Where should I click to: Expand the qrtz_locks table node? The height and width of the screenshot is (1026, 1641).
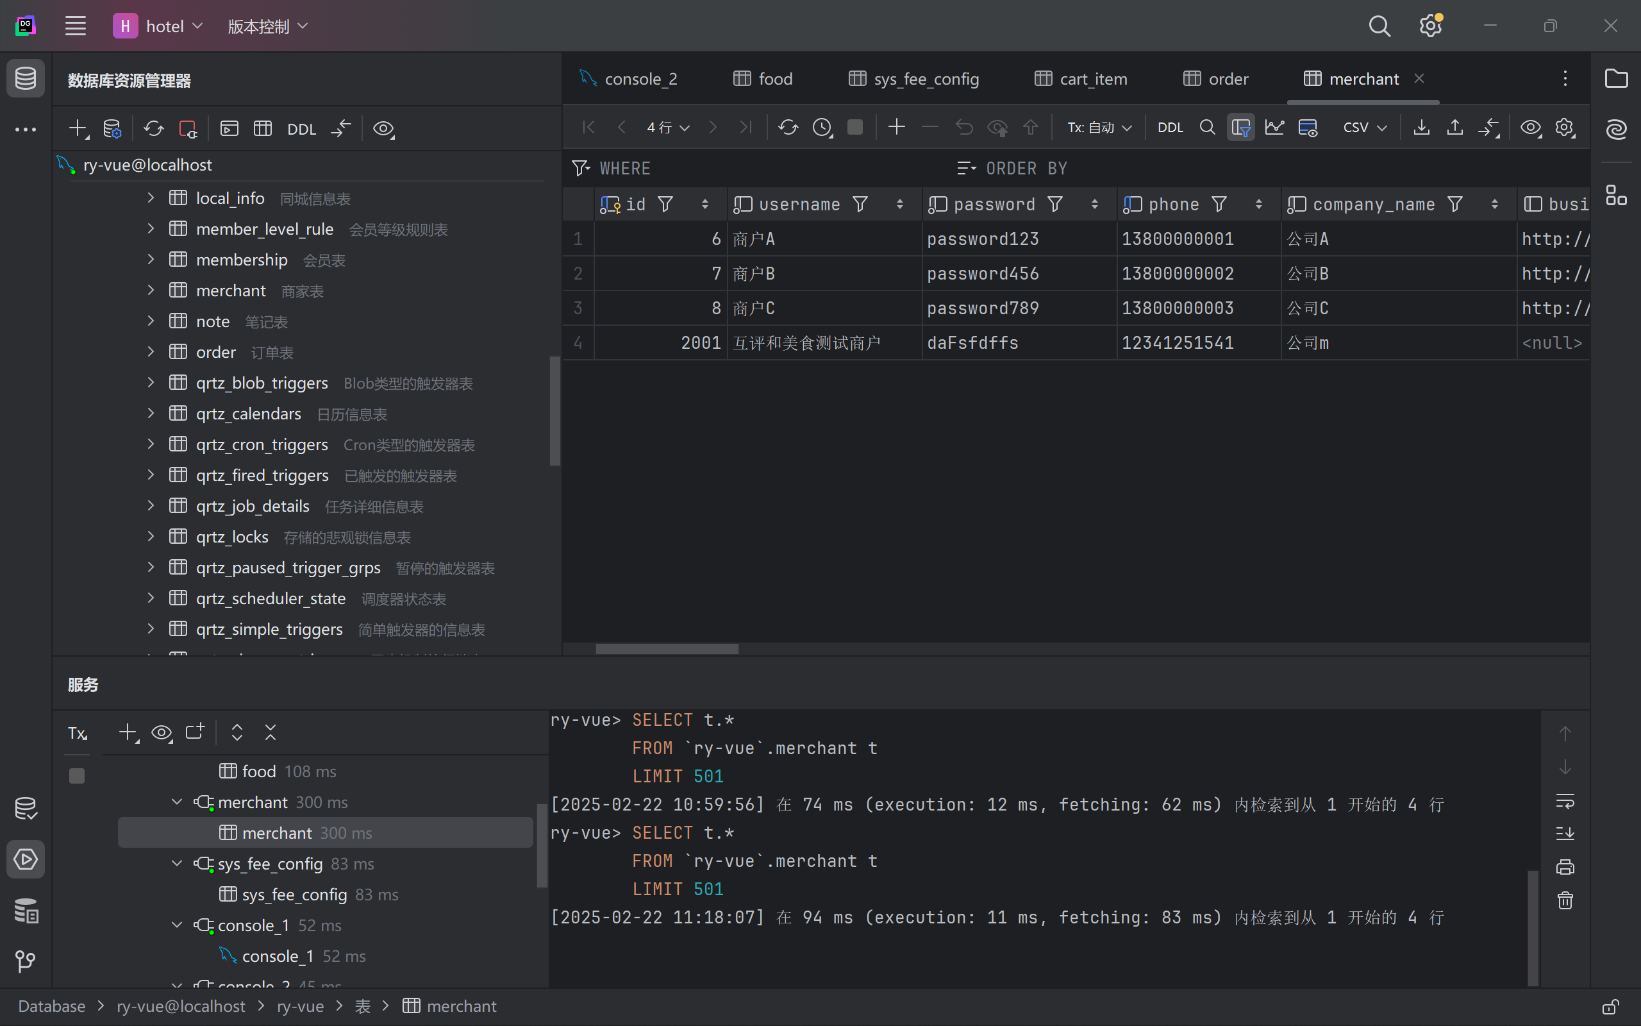pos(151,537)
